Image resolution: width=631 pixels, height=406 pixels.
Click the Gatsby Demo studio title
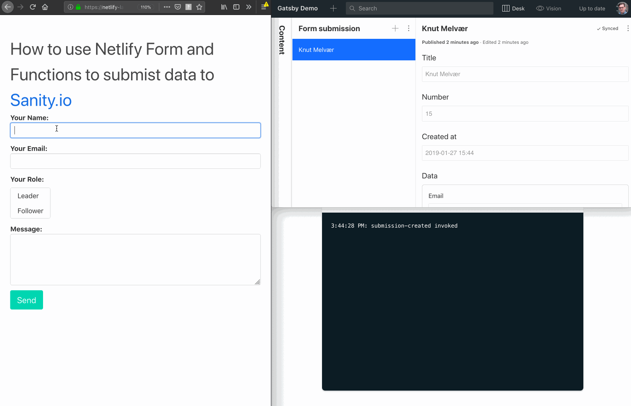[297, 8]
